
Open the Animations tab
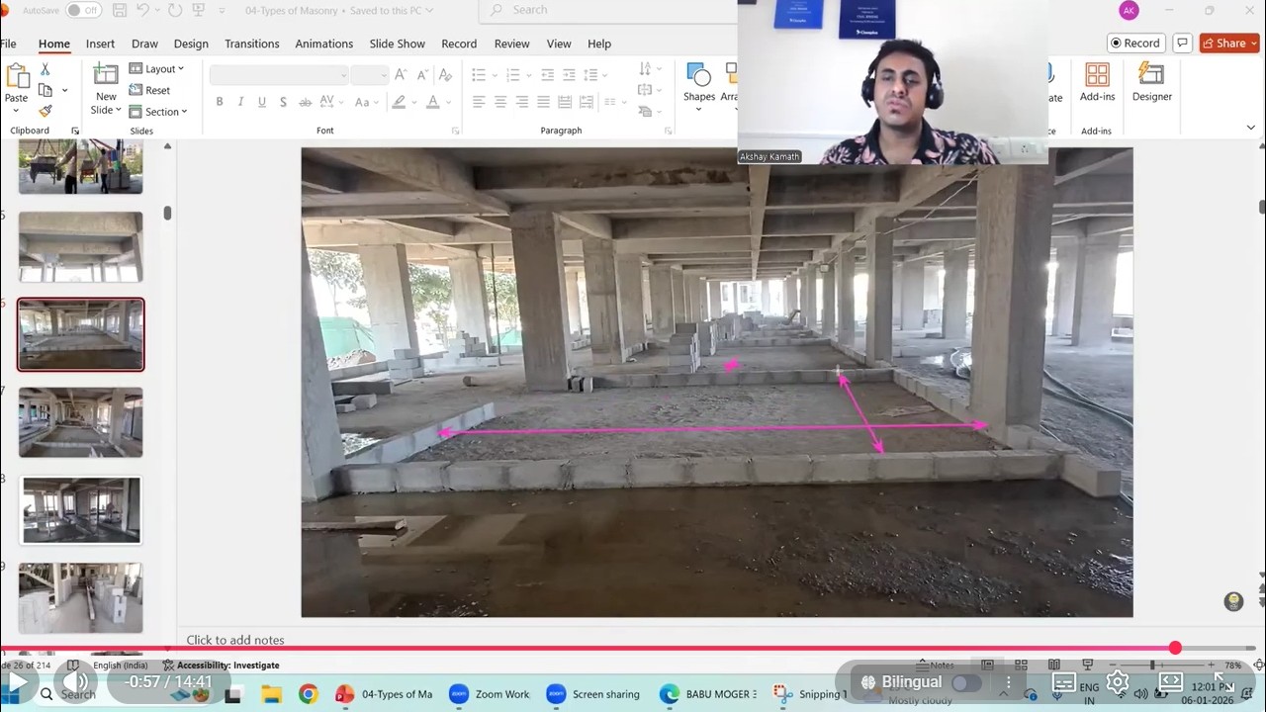323,44
